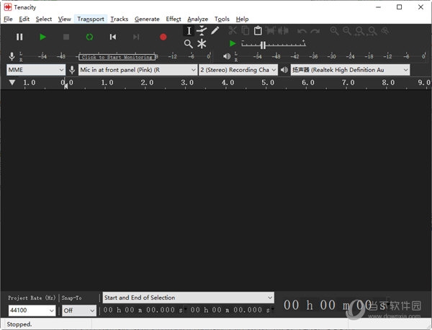Click the empty track area
The image size is (432, 330).
pyautogui.click(x=216, y=190)
